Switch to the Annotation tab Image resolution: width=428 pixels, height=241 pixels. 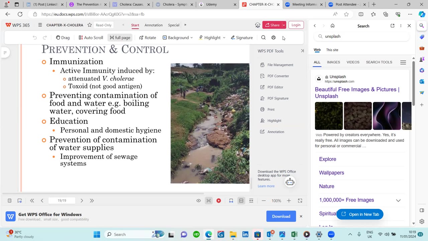click(x=153, y=25)
